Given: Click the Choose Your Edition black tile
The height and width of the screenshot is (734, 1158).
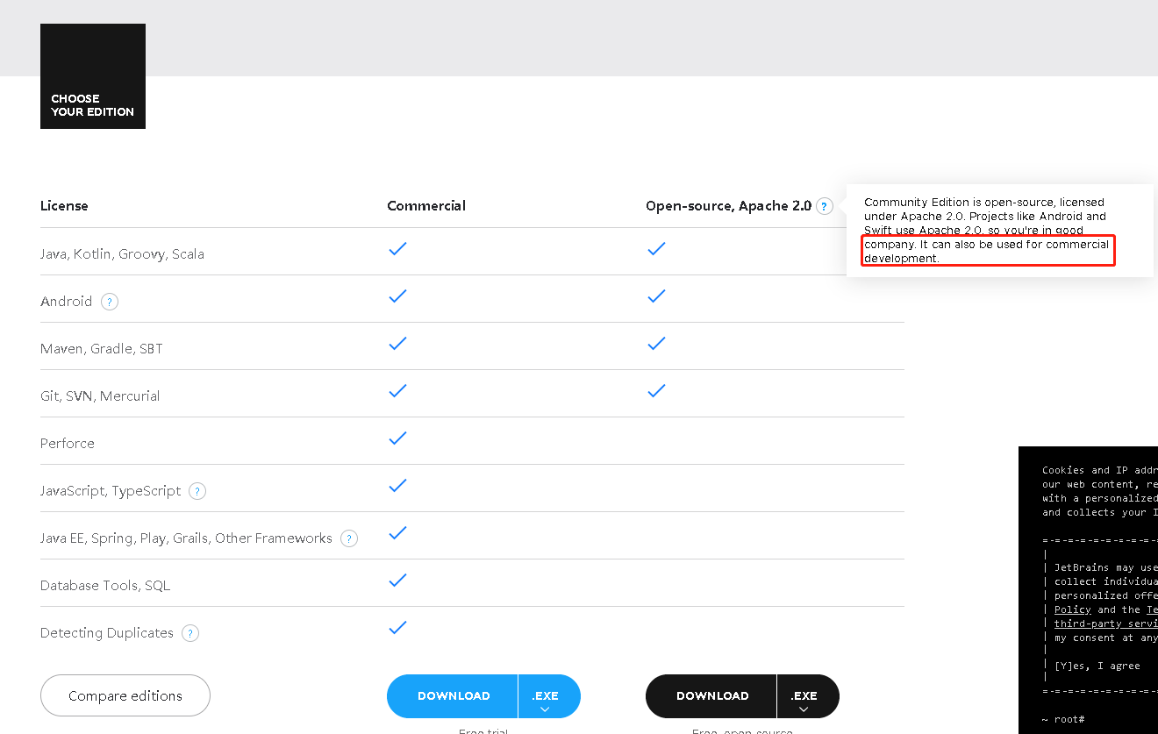Looking at the screenshot, I should coord(93,76).
